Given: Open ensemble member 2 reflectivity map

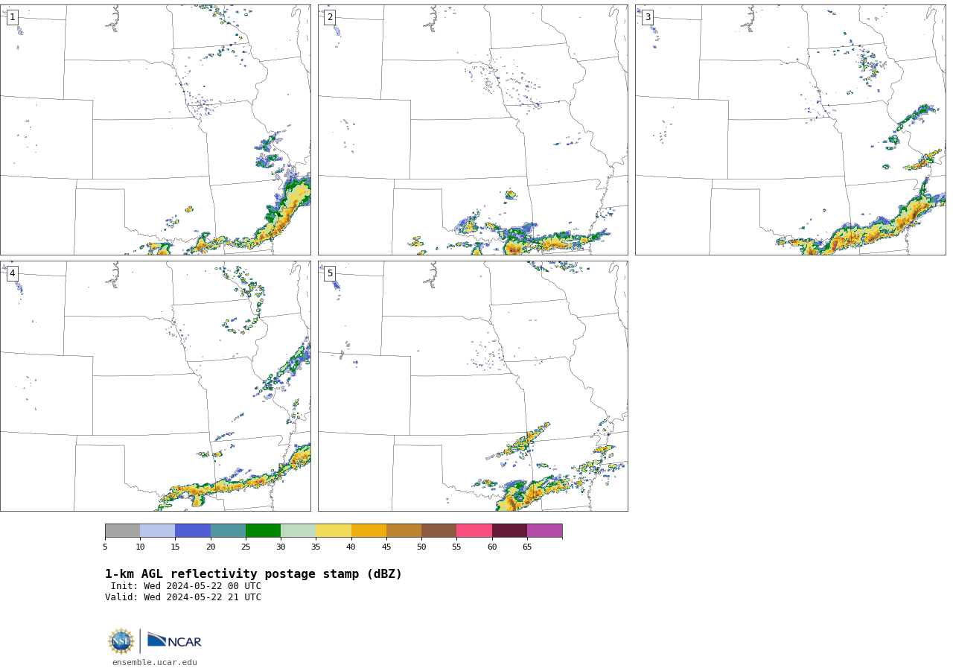Looking at the screenshot, I should click(473, 130).
